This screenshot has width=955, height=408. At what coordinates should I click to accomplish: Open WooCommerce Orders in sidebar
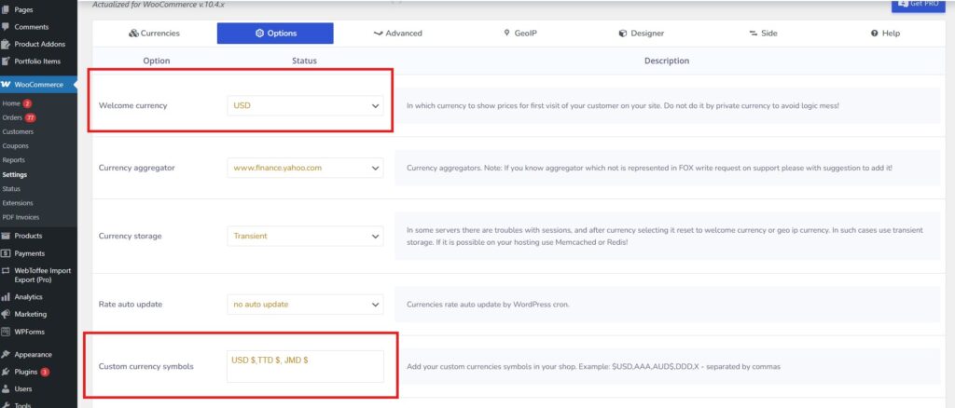coord(11,118)
